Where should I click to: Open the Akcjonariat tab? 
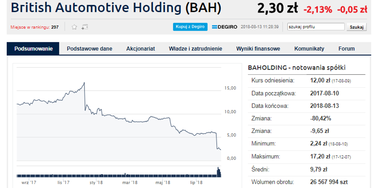click(141, 48)
